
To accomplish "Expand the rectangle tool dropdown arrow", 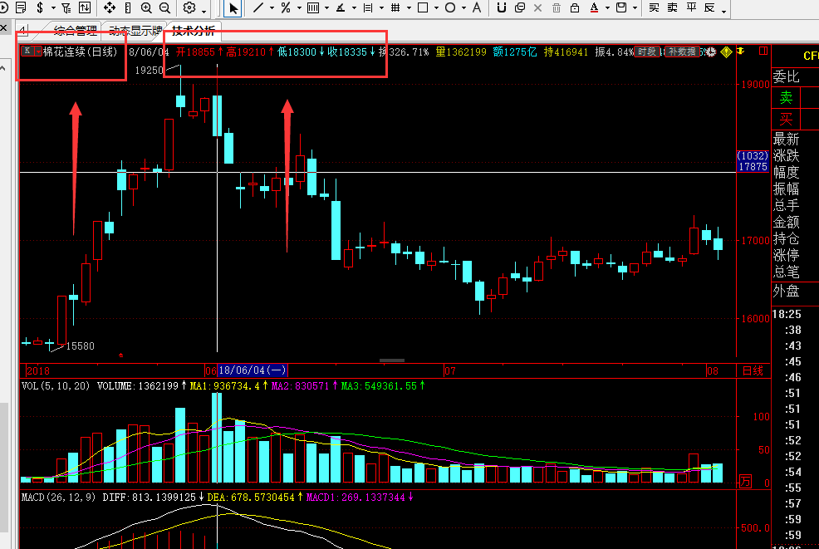I will click(x=436, y=8).
